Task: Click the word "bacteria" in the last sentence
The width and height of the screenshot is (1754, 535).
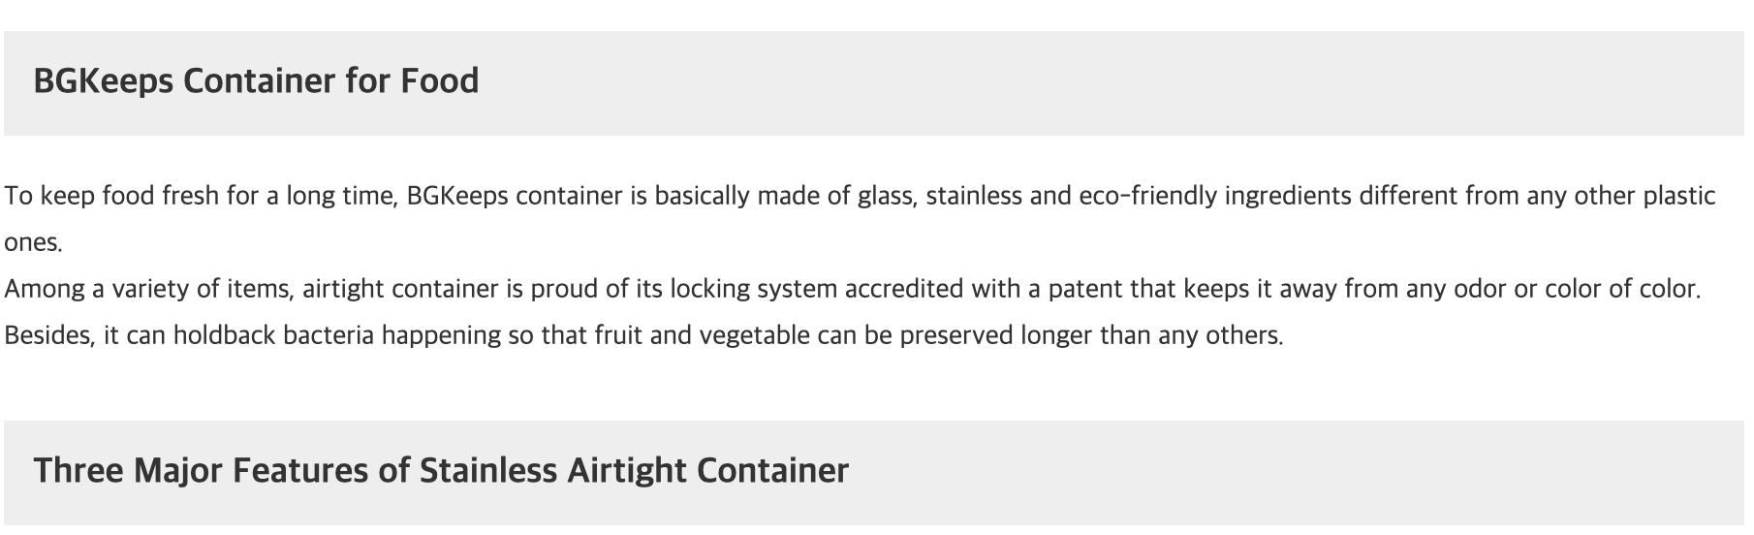Action: click(328, 336)
